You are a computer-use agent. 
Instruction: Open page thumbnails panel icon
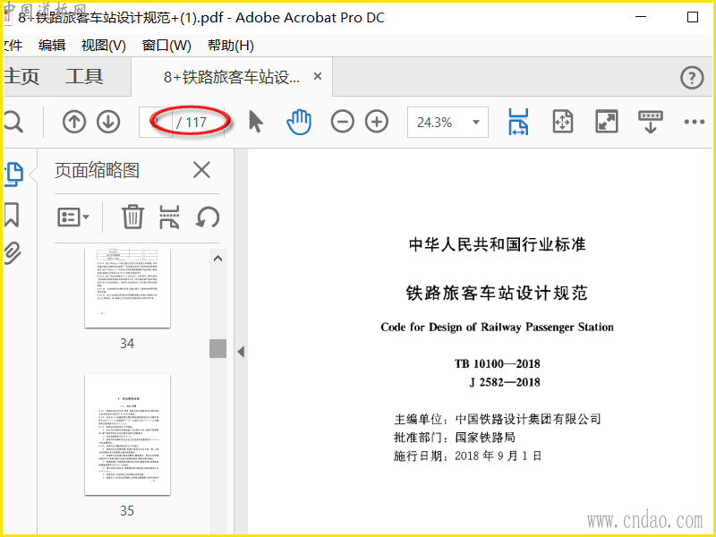tap(13, 175)
